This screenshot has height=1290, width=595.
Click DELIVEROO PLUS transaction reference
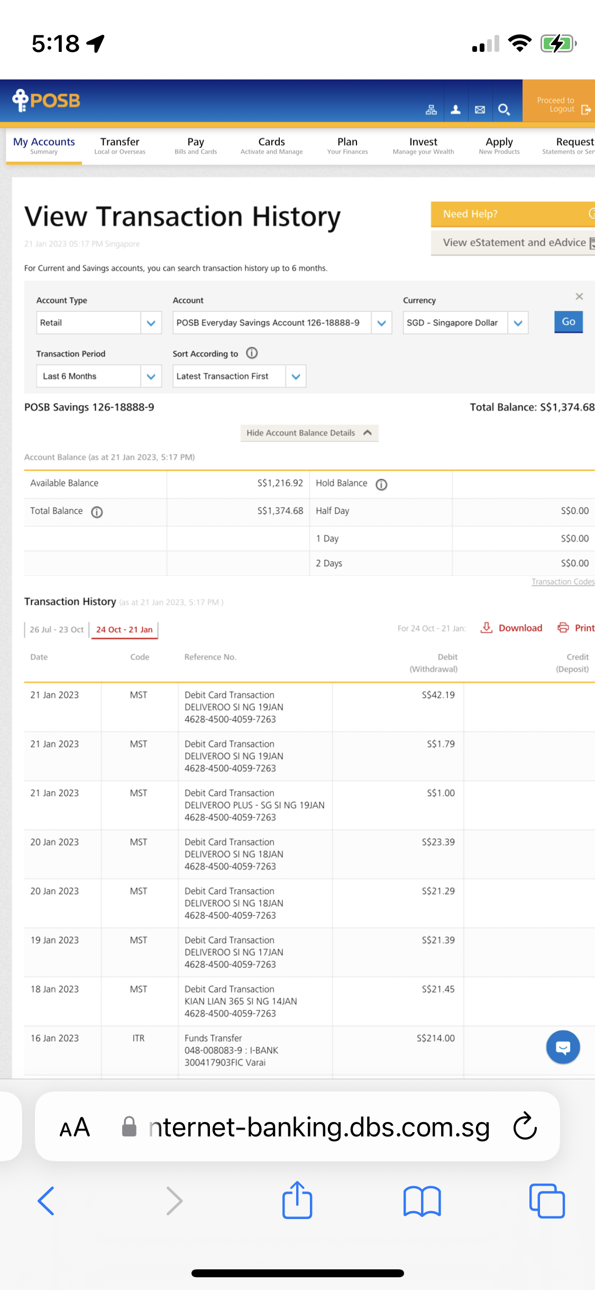click(x=254, y=805)
